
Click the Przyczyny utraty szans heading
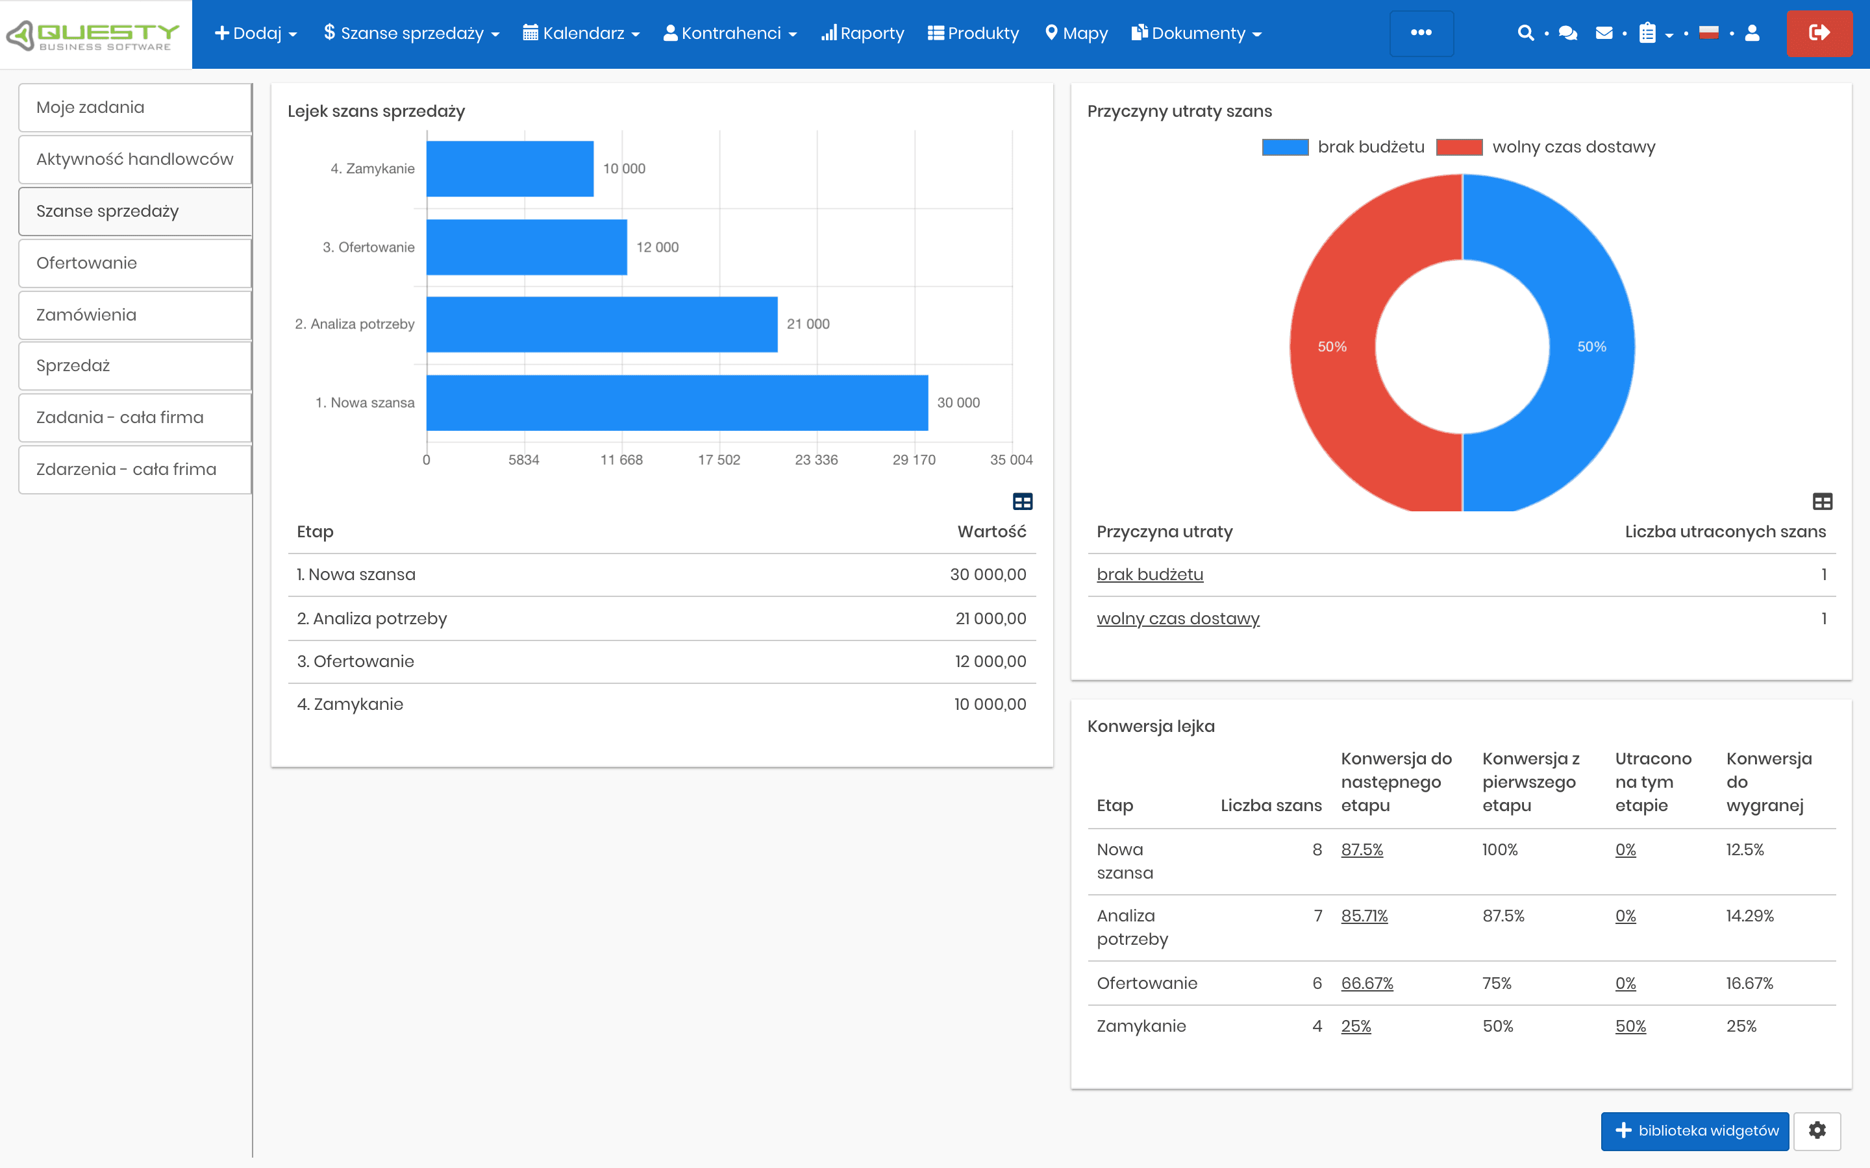1179,111
